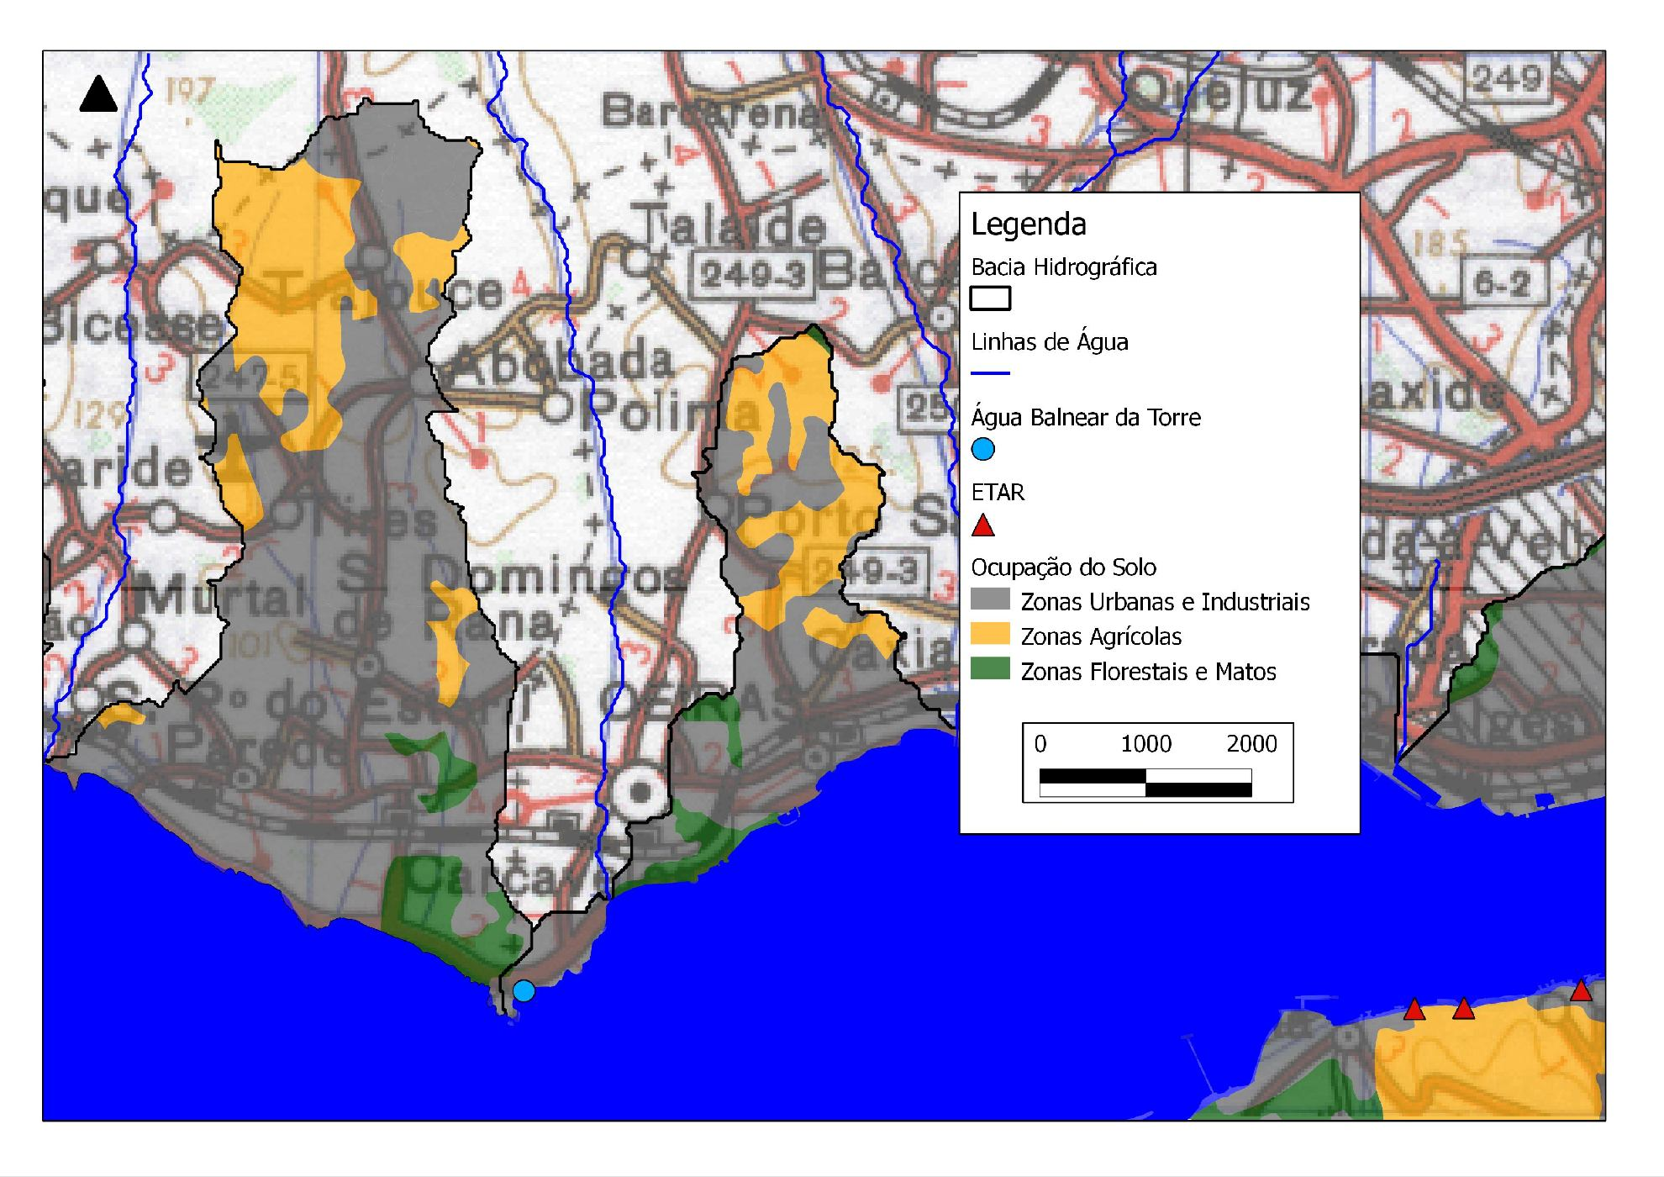Image resolution: width=1664 pixels, height=1177 pixels.
Task: Click the rightmost red ETAR triangle on the map
Action: pos(1581,990)
